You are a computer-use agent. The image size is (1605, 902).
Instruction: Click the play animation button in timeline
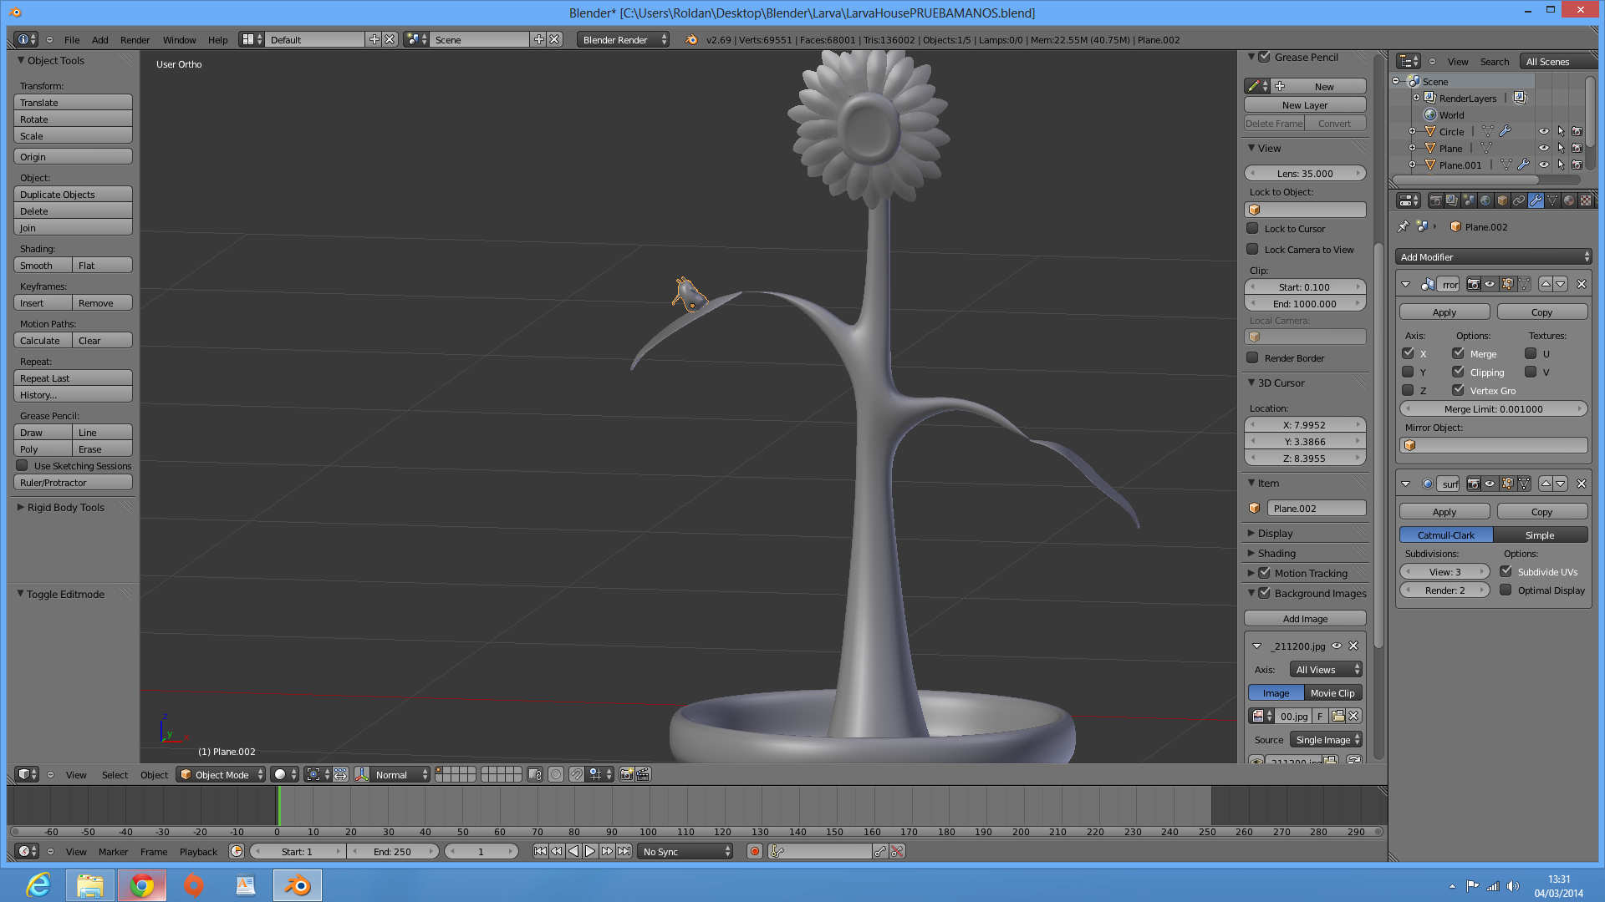click(x=590, y=852)
